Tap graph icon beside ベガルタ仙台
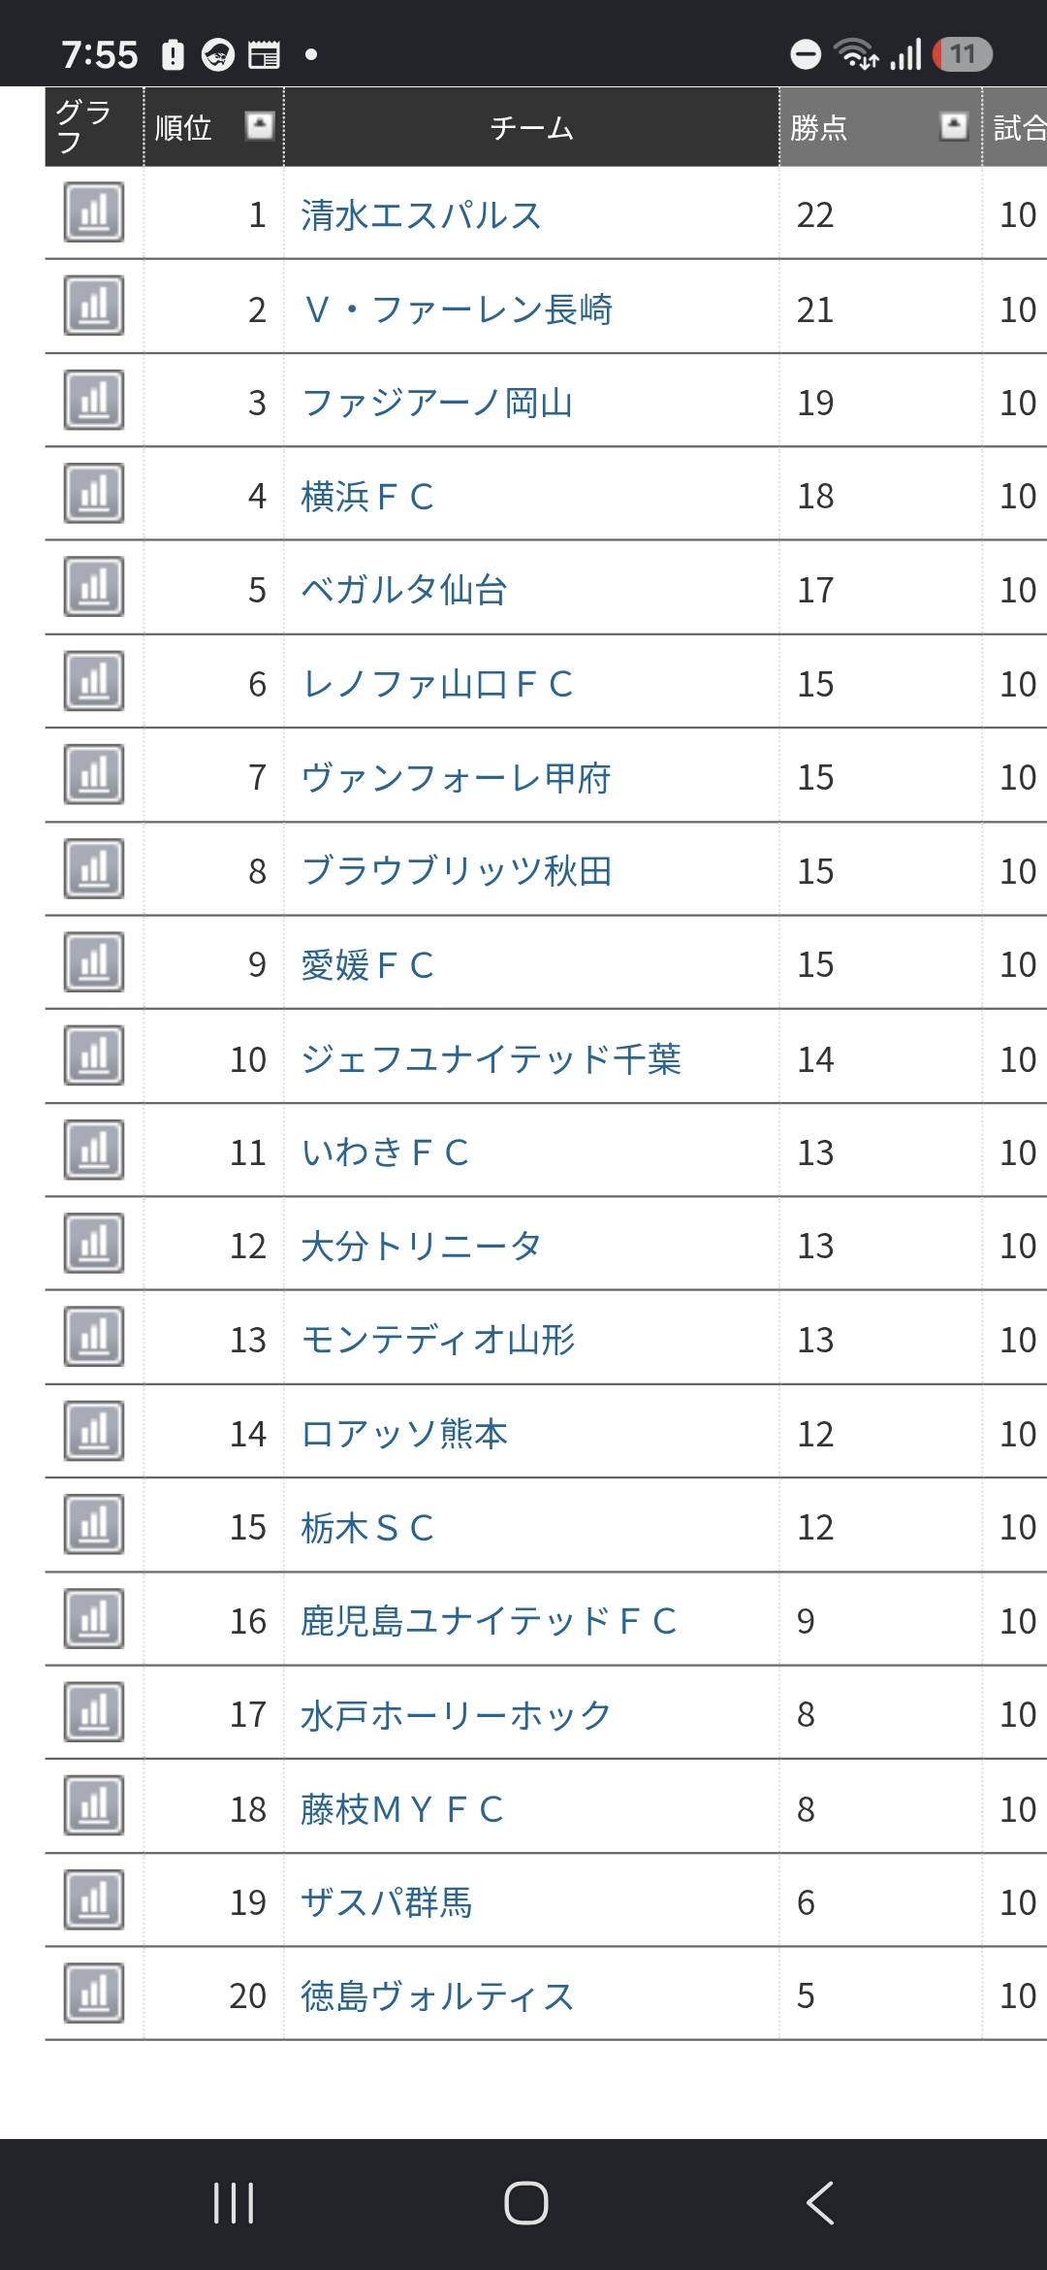The width and height of the screenshot is (1047, 2270). click(x=94, y=586)
